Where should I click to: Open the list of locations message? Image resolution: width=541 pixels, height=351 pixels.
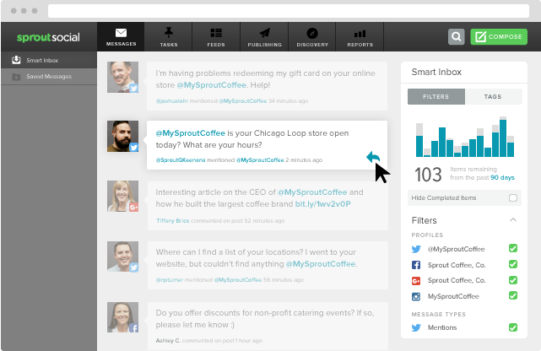[x=267, y=266]
